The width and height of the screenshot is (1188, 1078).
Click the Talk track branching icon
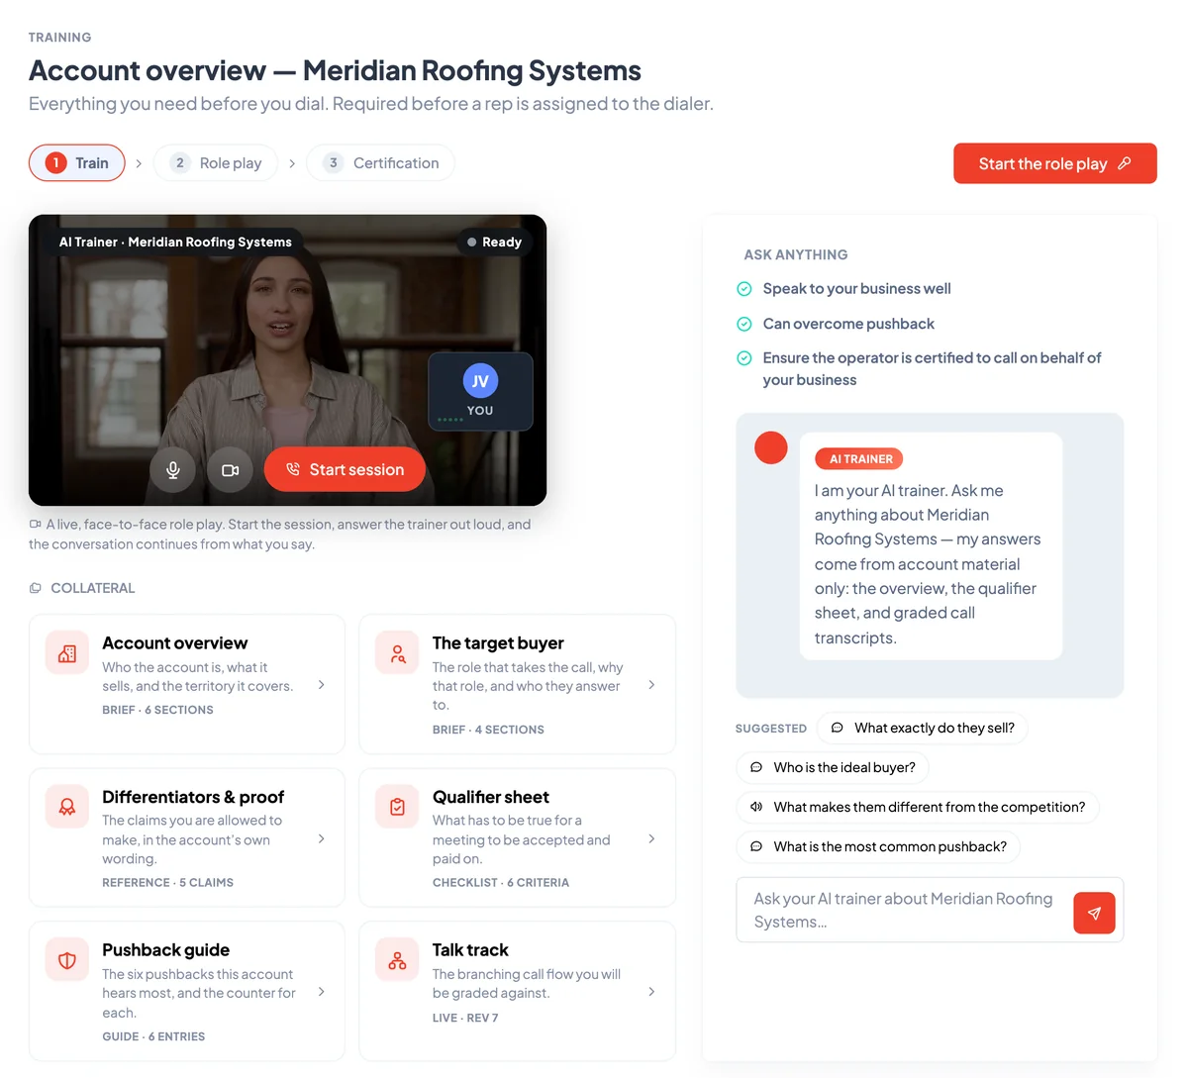(x=397, y=960)
